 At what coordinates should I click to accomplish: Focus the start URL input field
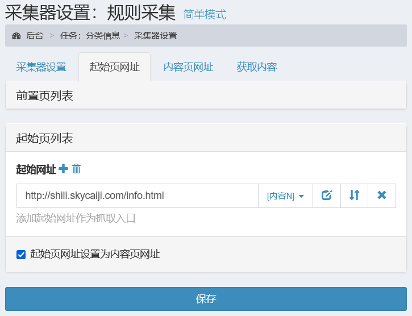(x=138, y=196)
